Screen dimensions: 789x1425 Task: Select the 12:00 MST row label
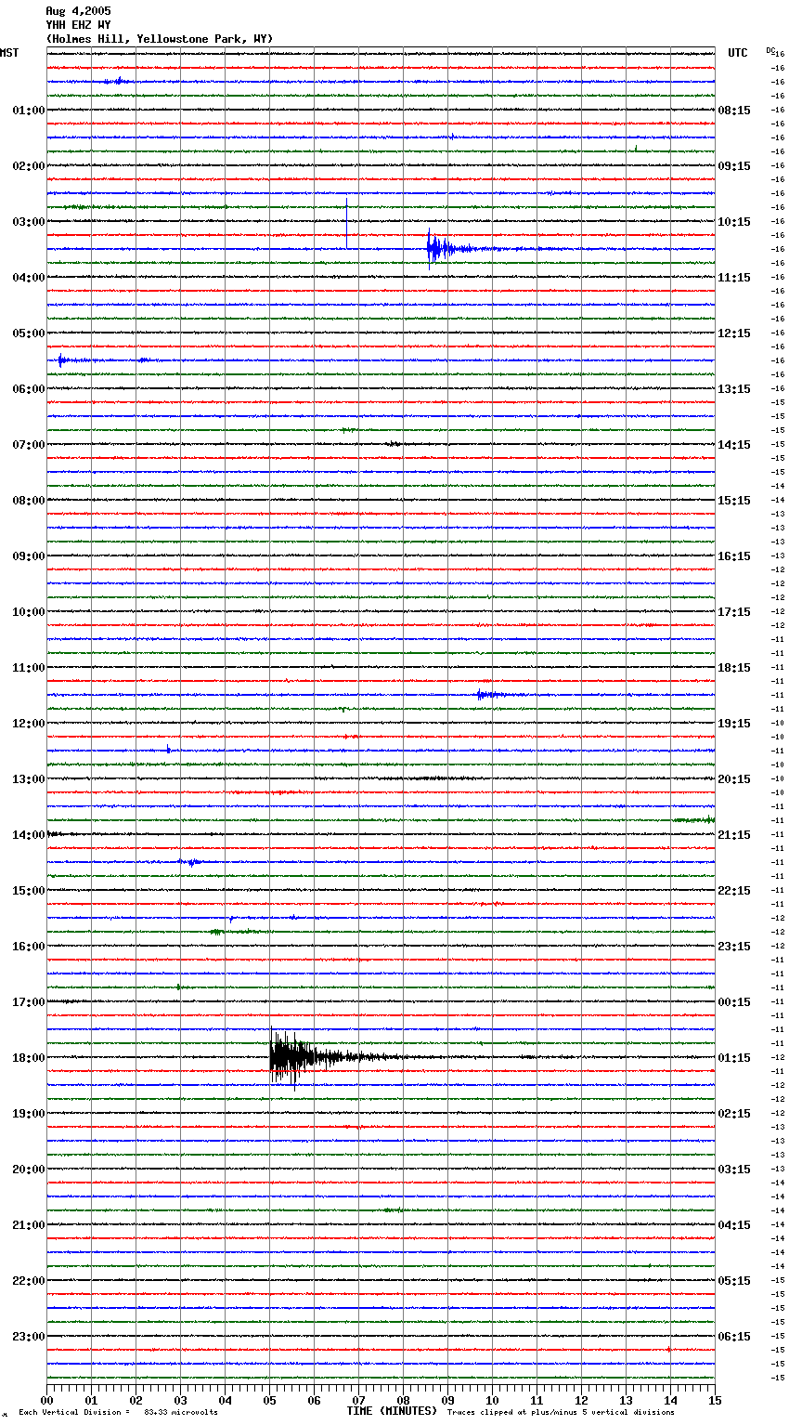(x=29, y=724)
